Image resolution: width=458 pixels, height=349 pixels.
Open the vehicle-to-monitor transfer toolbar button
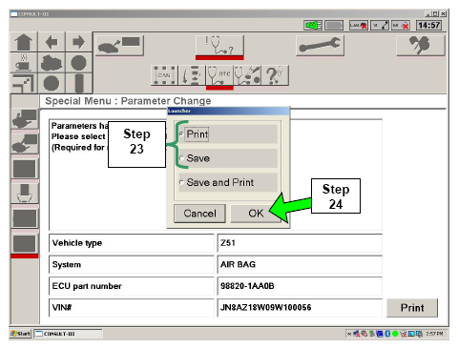click(119, 46)
